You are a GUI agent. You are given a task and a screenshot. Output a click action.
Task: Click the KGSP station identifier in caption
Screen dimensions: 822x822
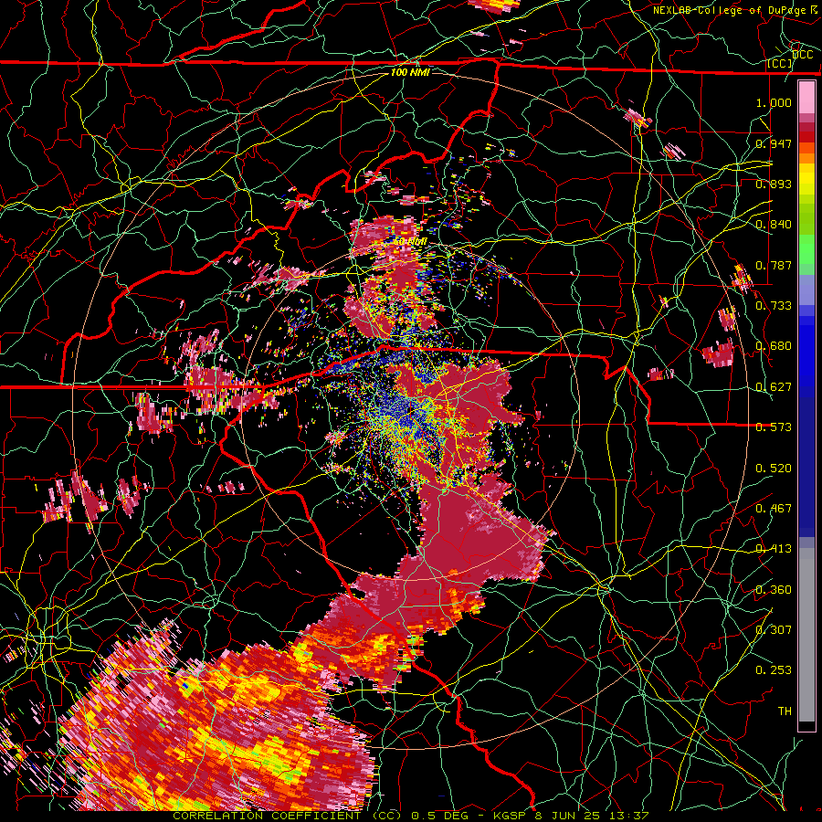(511, 816)
